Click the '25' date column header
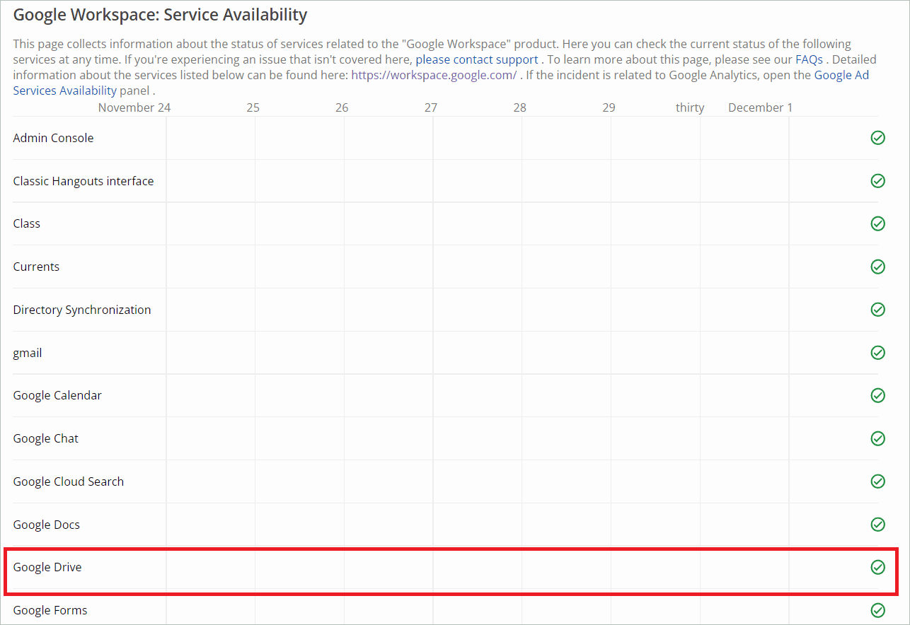 (253, 107)
